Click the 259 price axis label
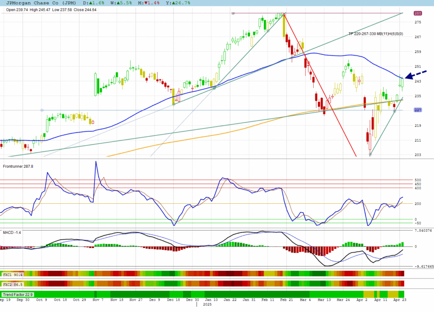Image resolution: width=434 pixels, height=312 pixels. 417,52
